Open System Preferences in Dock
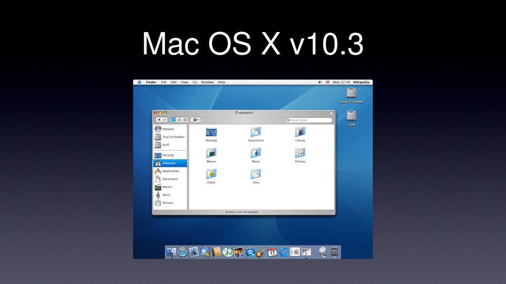Screen dimensions: 506x284 tap(295, 252)
